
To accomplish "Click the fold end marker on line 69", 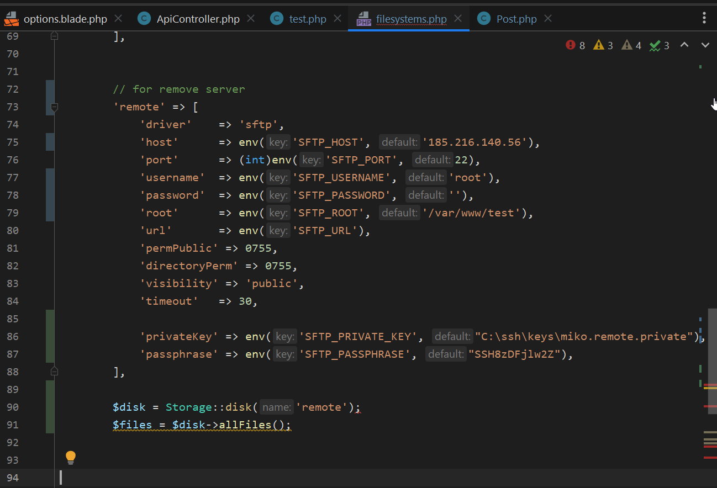I will click(x=54, y=36).
